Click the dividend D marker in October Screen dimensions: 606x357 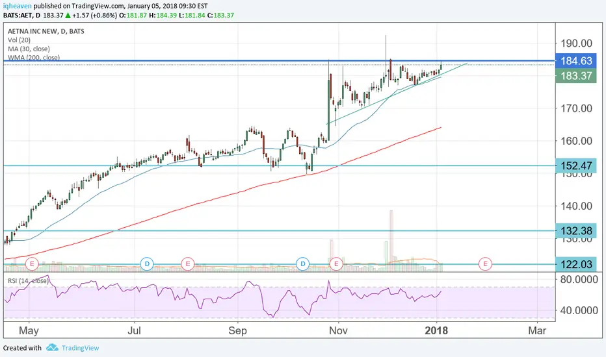pos(302,264)
